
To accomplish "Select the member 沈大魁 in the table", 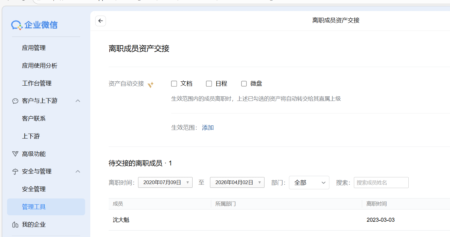I will click(121, 220).
